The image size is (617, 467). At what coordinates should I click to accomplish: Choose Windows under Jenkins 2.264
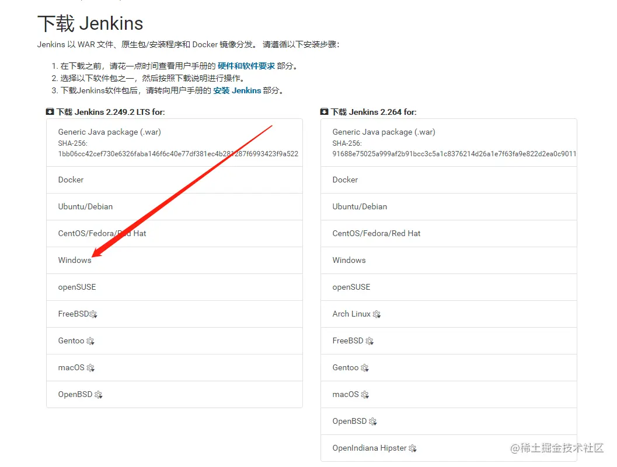coord(448,260)
